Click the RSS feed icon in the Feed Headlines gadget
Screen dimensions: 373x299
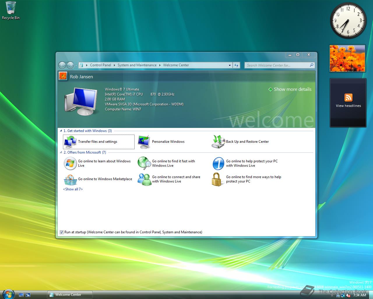pos(348,98)
